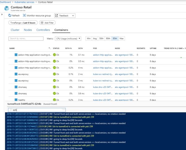Screen dimensions: 186x150
Task: Click the Ok checkmark in the 0.5 mc row
Action: tap(54, 61)
